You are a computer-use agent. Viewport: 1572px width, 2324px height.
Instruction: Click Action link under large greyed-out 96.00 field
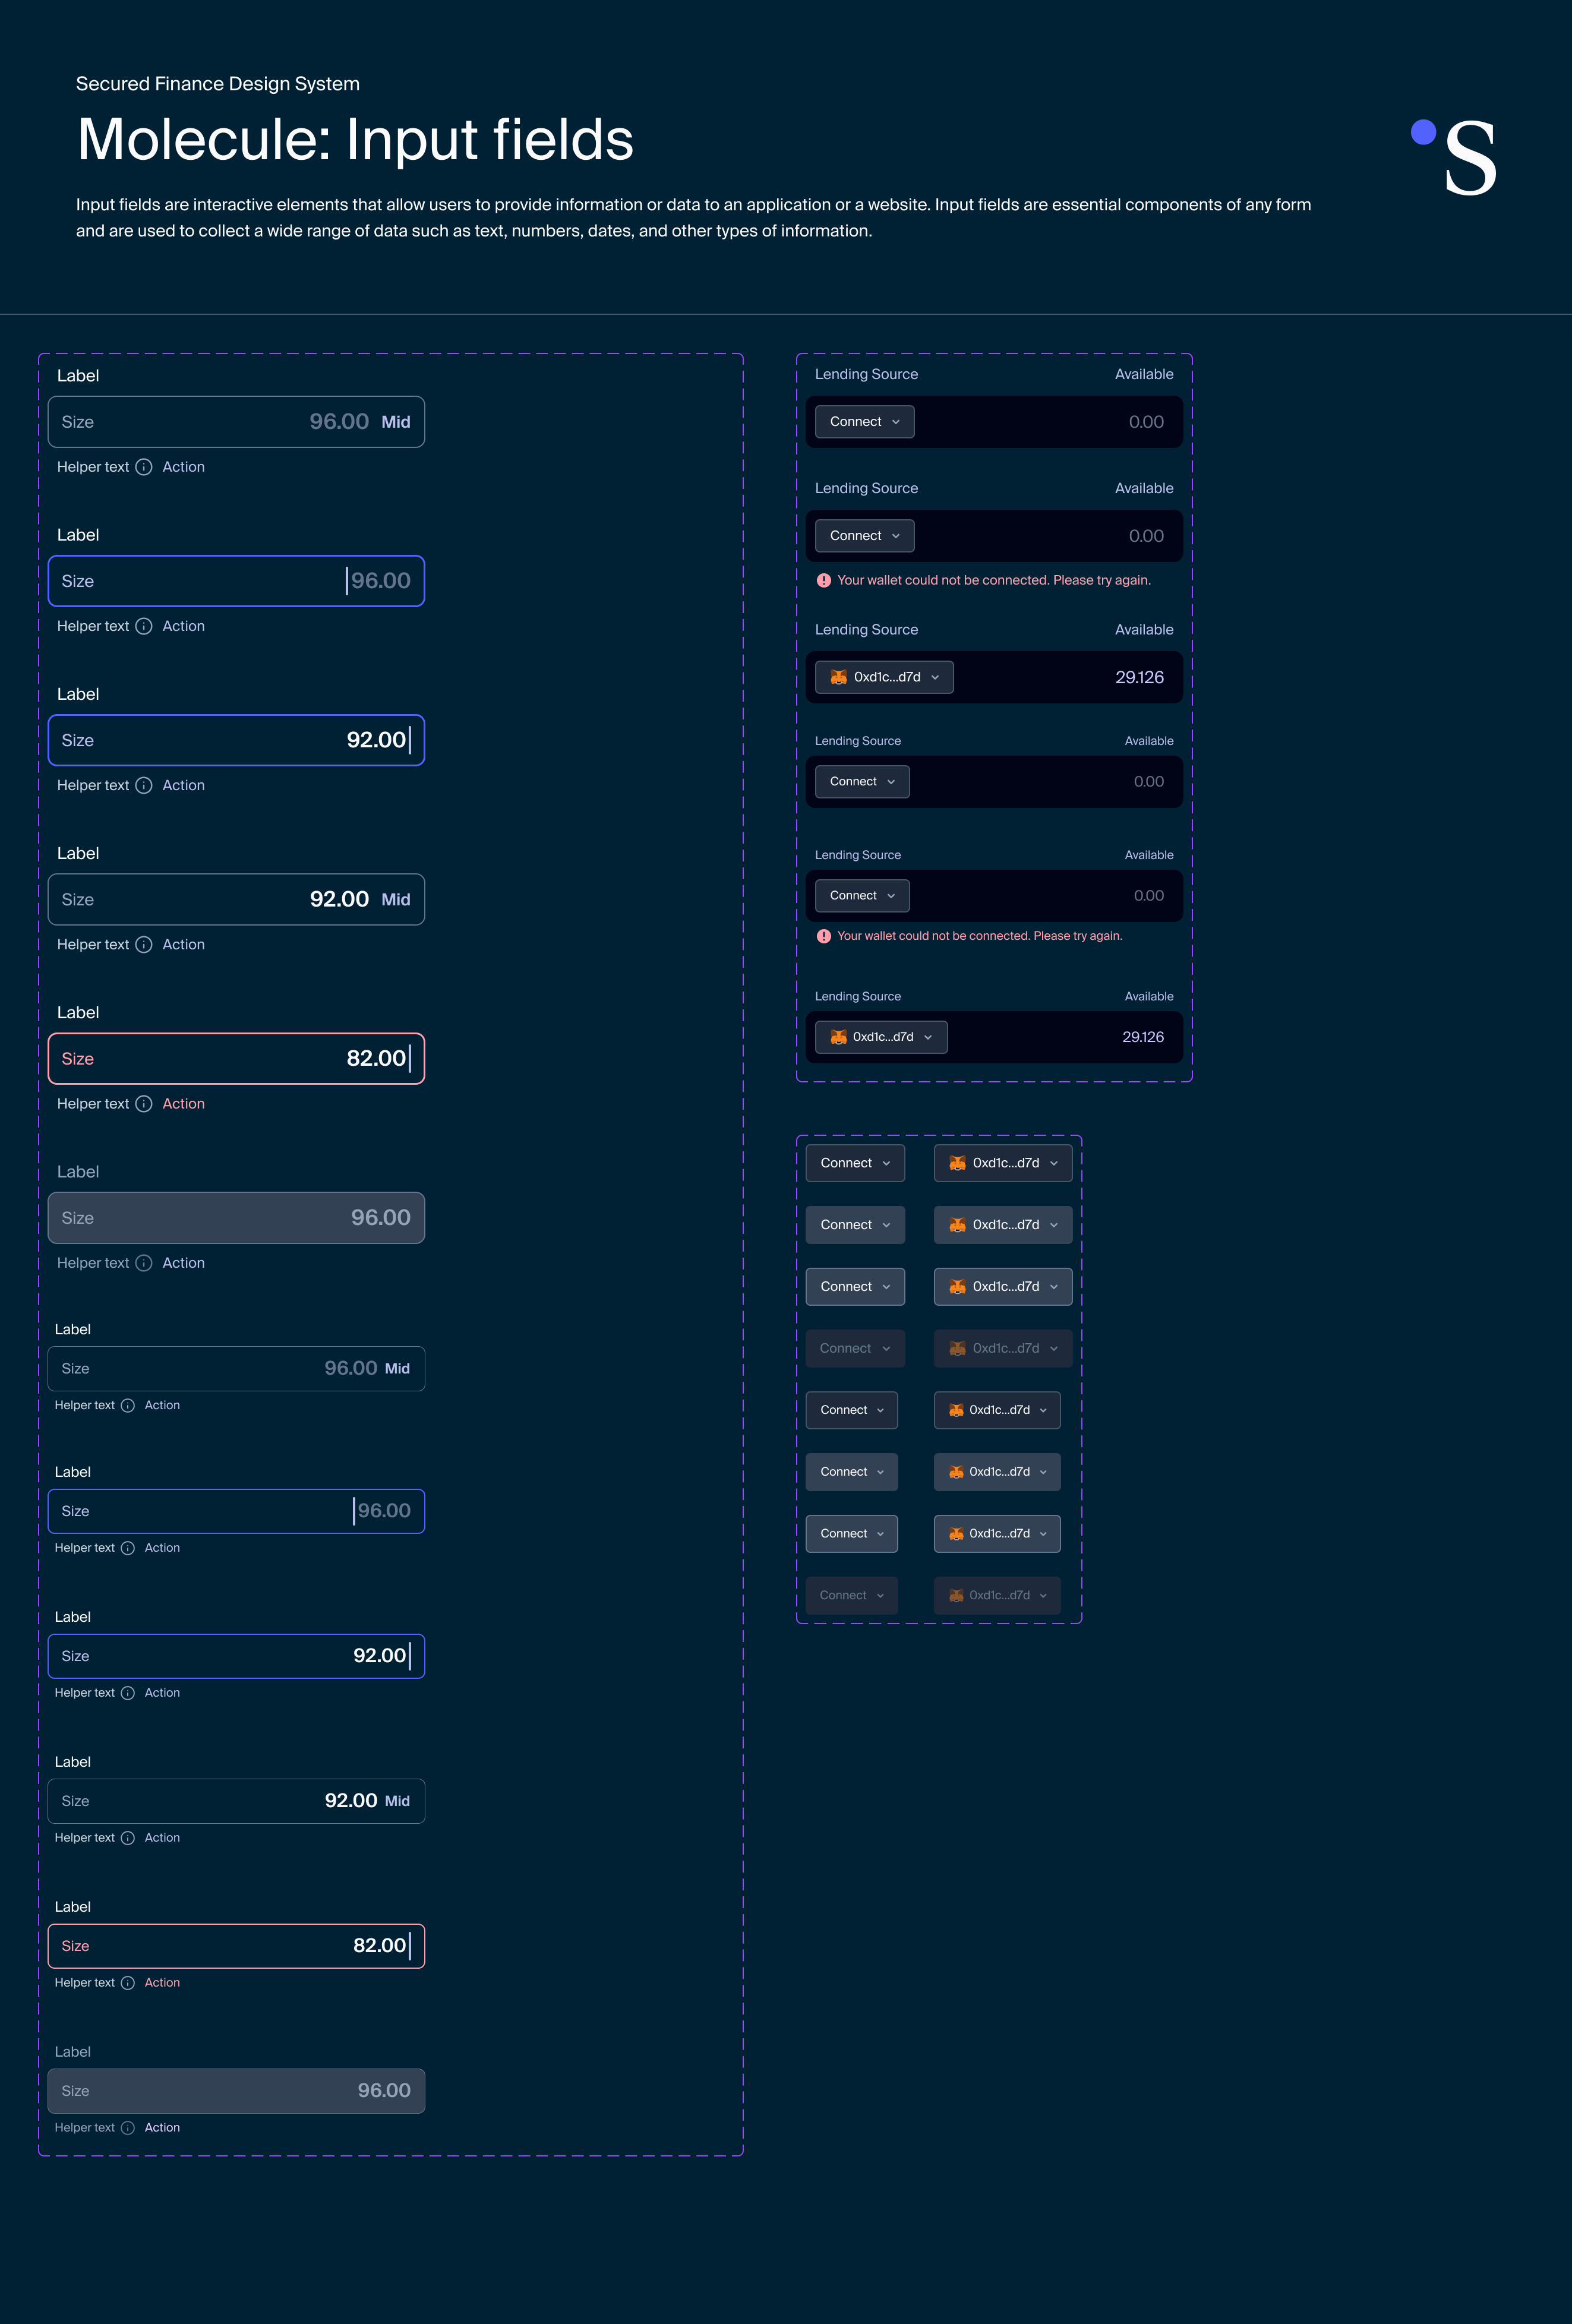(x=184, y=1263)
